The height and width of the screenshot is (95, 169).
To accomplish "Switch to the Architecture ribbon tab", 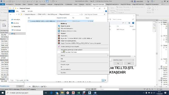I will [10, 4].
